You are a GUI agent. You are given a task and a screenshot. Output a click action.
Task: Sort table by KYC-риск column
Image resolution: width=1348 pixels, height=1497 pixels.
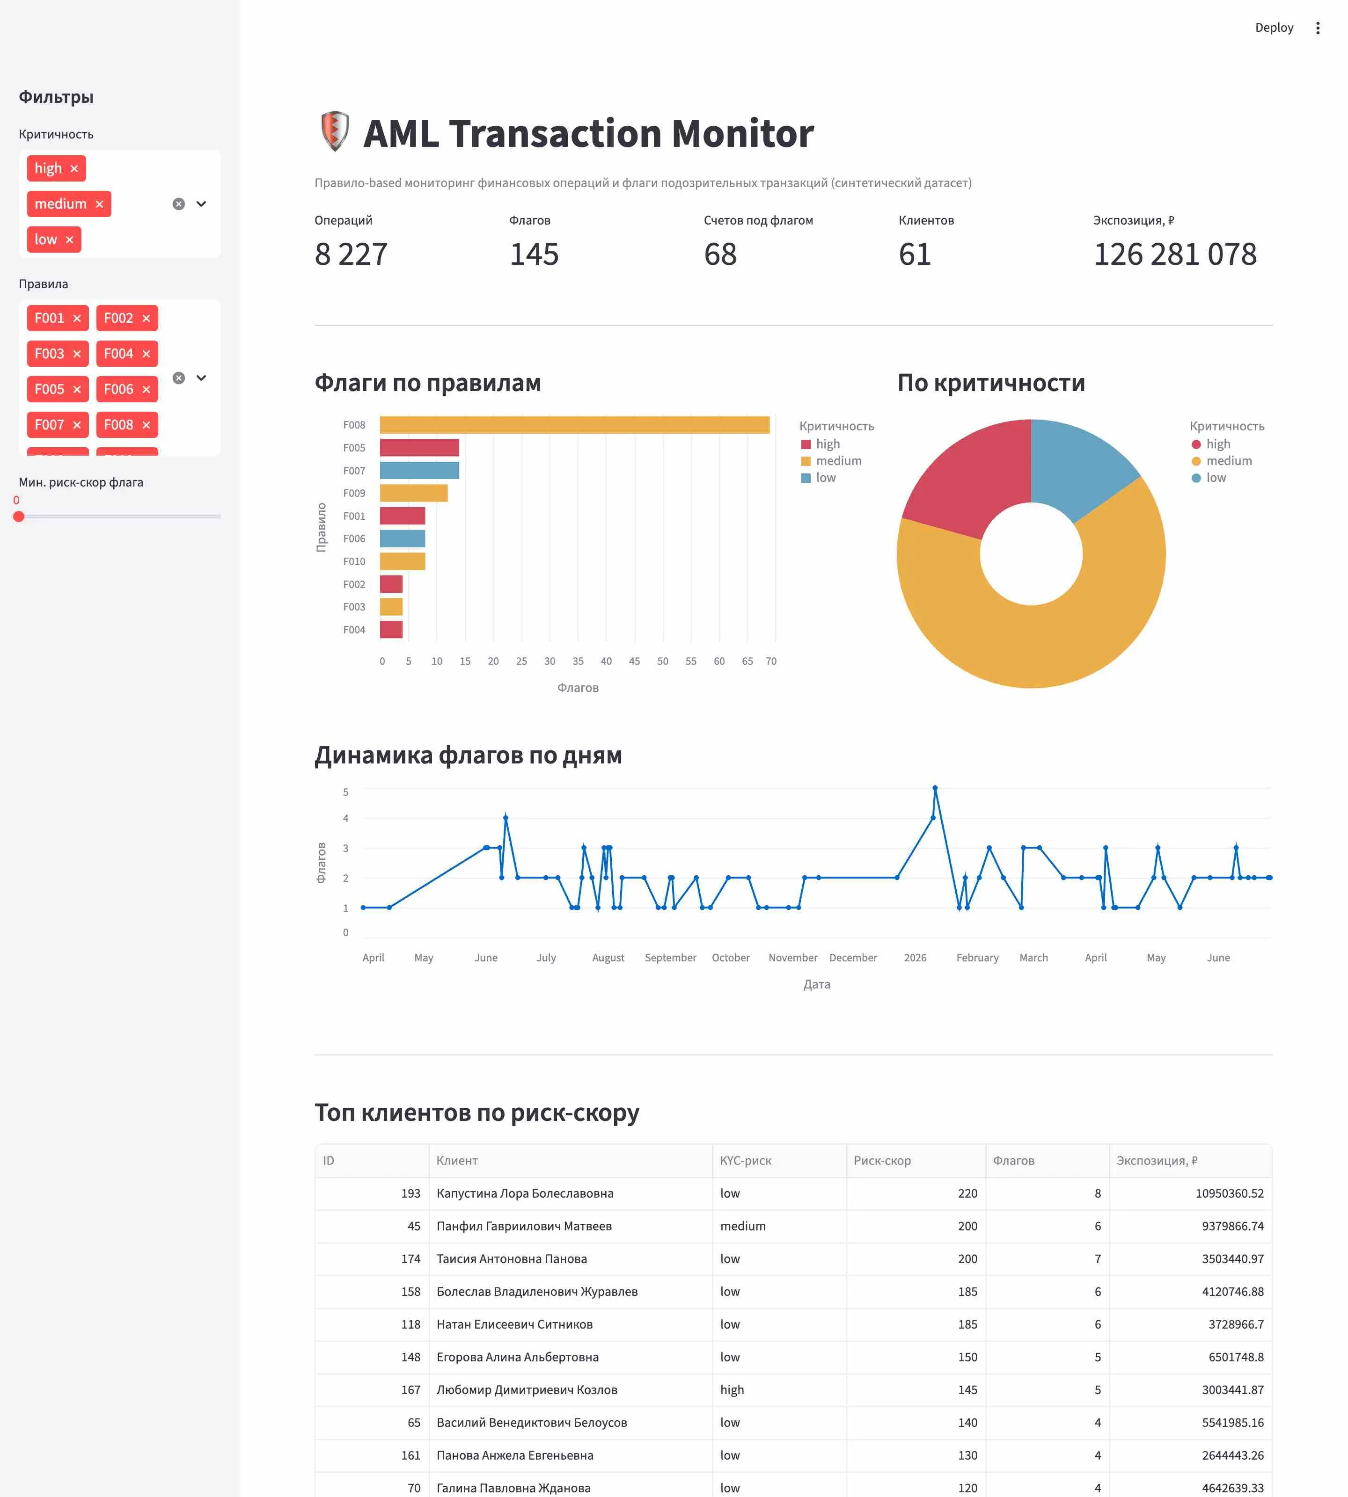click(x=779, y=1161)
